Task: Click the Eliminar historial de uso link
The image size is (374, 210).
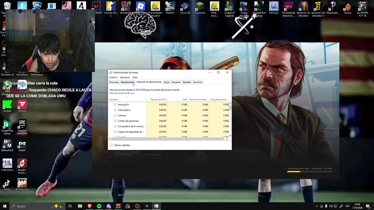Action: (122, 93)
